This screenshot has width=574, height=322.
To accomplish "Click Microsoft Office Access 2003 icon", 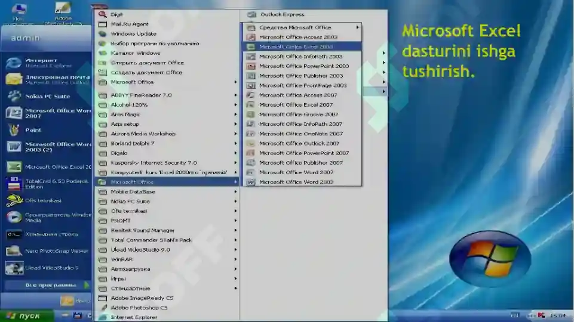I will click(x=251, y=37).
